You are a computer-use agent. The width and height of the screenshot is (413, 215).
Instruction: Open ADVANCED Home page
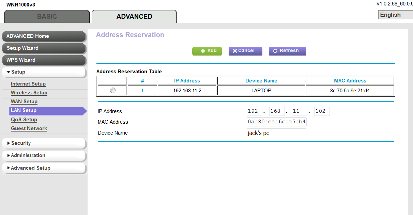click(44, 36)
